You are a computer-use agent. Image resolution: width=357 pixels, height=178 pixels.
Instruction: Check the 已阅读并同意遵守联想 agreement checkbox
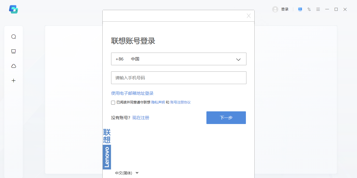[x=113, y=103]
